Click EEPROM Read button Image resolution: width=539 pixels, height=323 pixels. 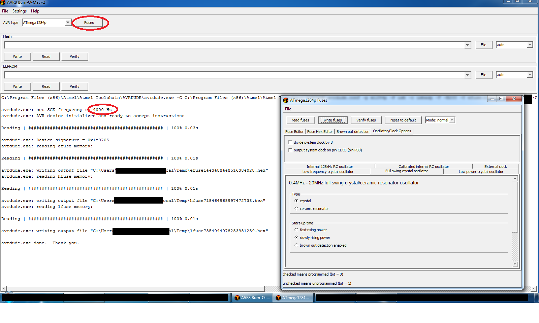pyautogui.click(x=46, y=86)
